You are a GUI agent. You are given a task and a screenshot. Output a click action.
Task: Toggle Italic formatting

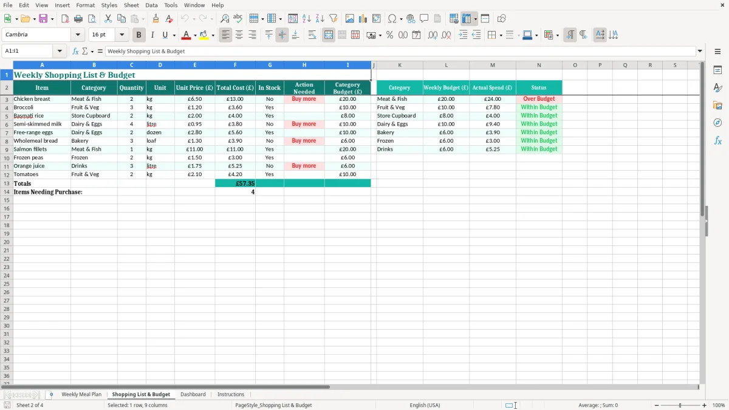pos(152,35)
